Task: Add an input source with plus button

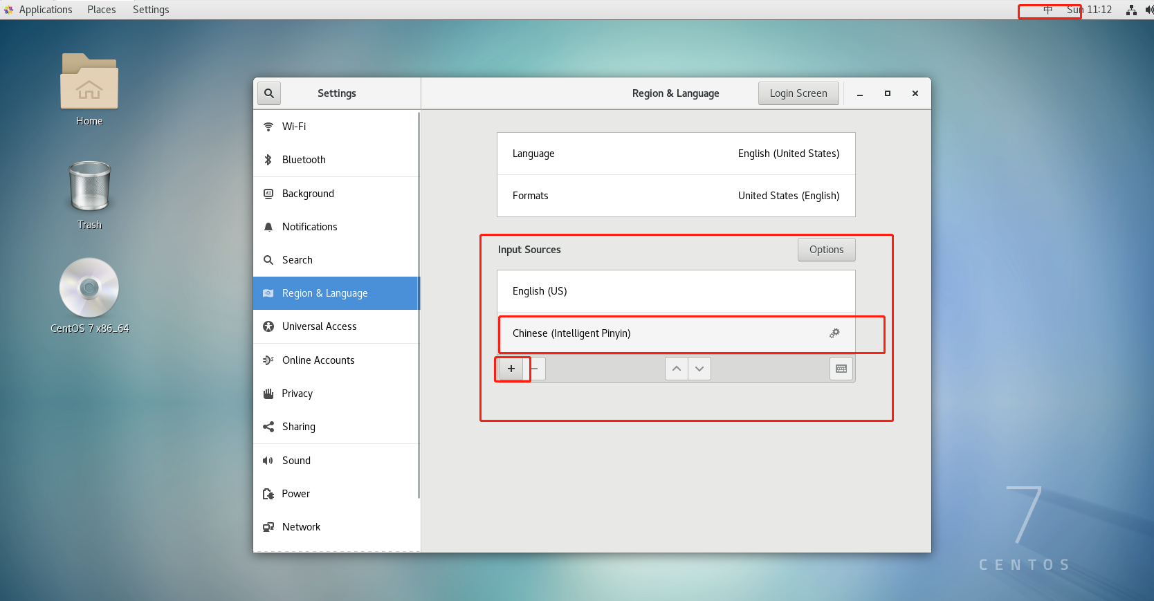Action: click(511, 369)
